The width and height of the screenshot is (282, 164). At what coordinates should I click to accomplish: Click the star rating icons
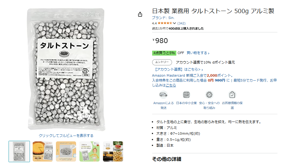point(165,23)
